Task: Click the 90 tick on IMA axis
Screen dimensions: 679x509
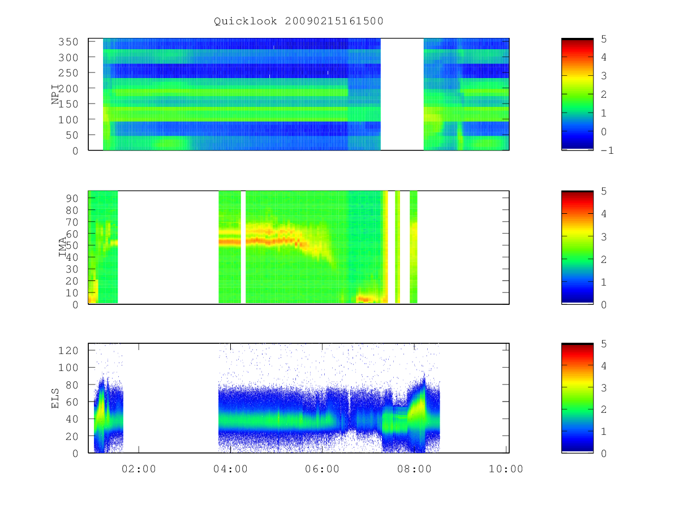Action: click(x=73, y=198)
